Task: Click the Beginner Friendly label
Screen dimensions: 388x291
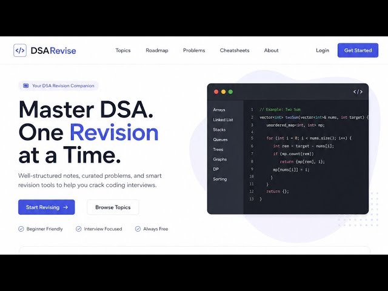Action: [44, 229]
